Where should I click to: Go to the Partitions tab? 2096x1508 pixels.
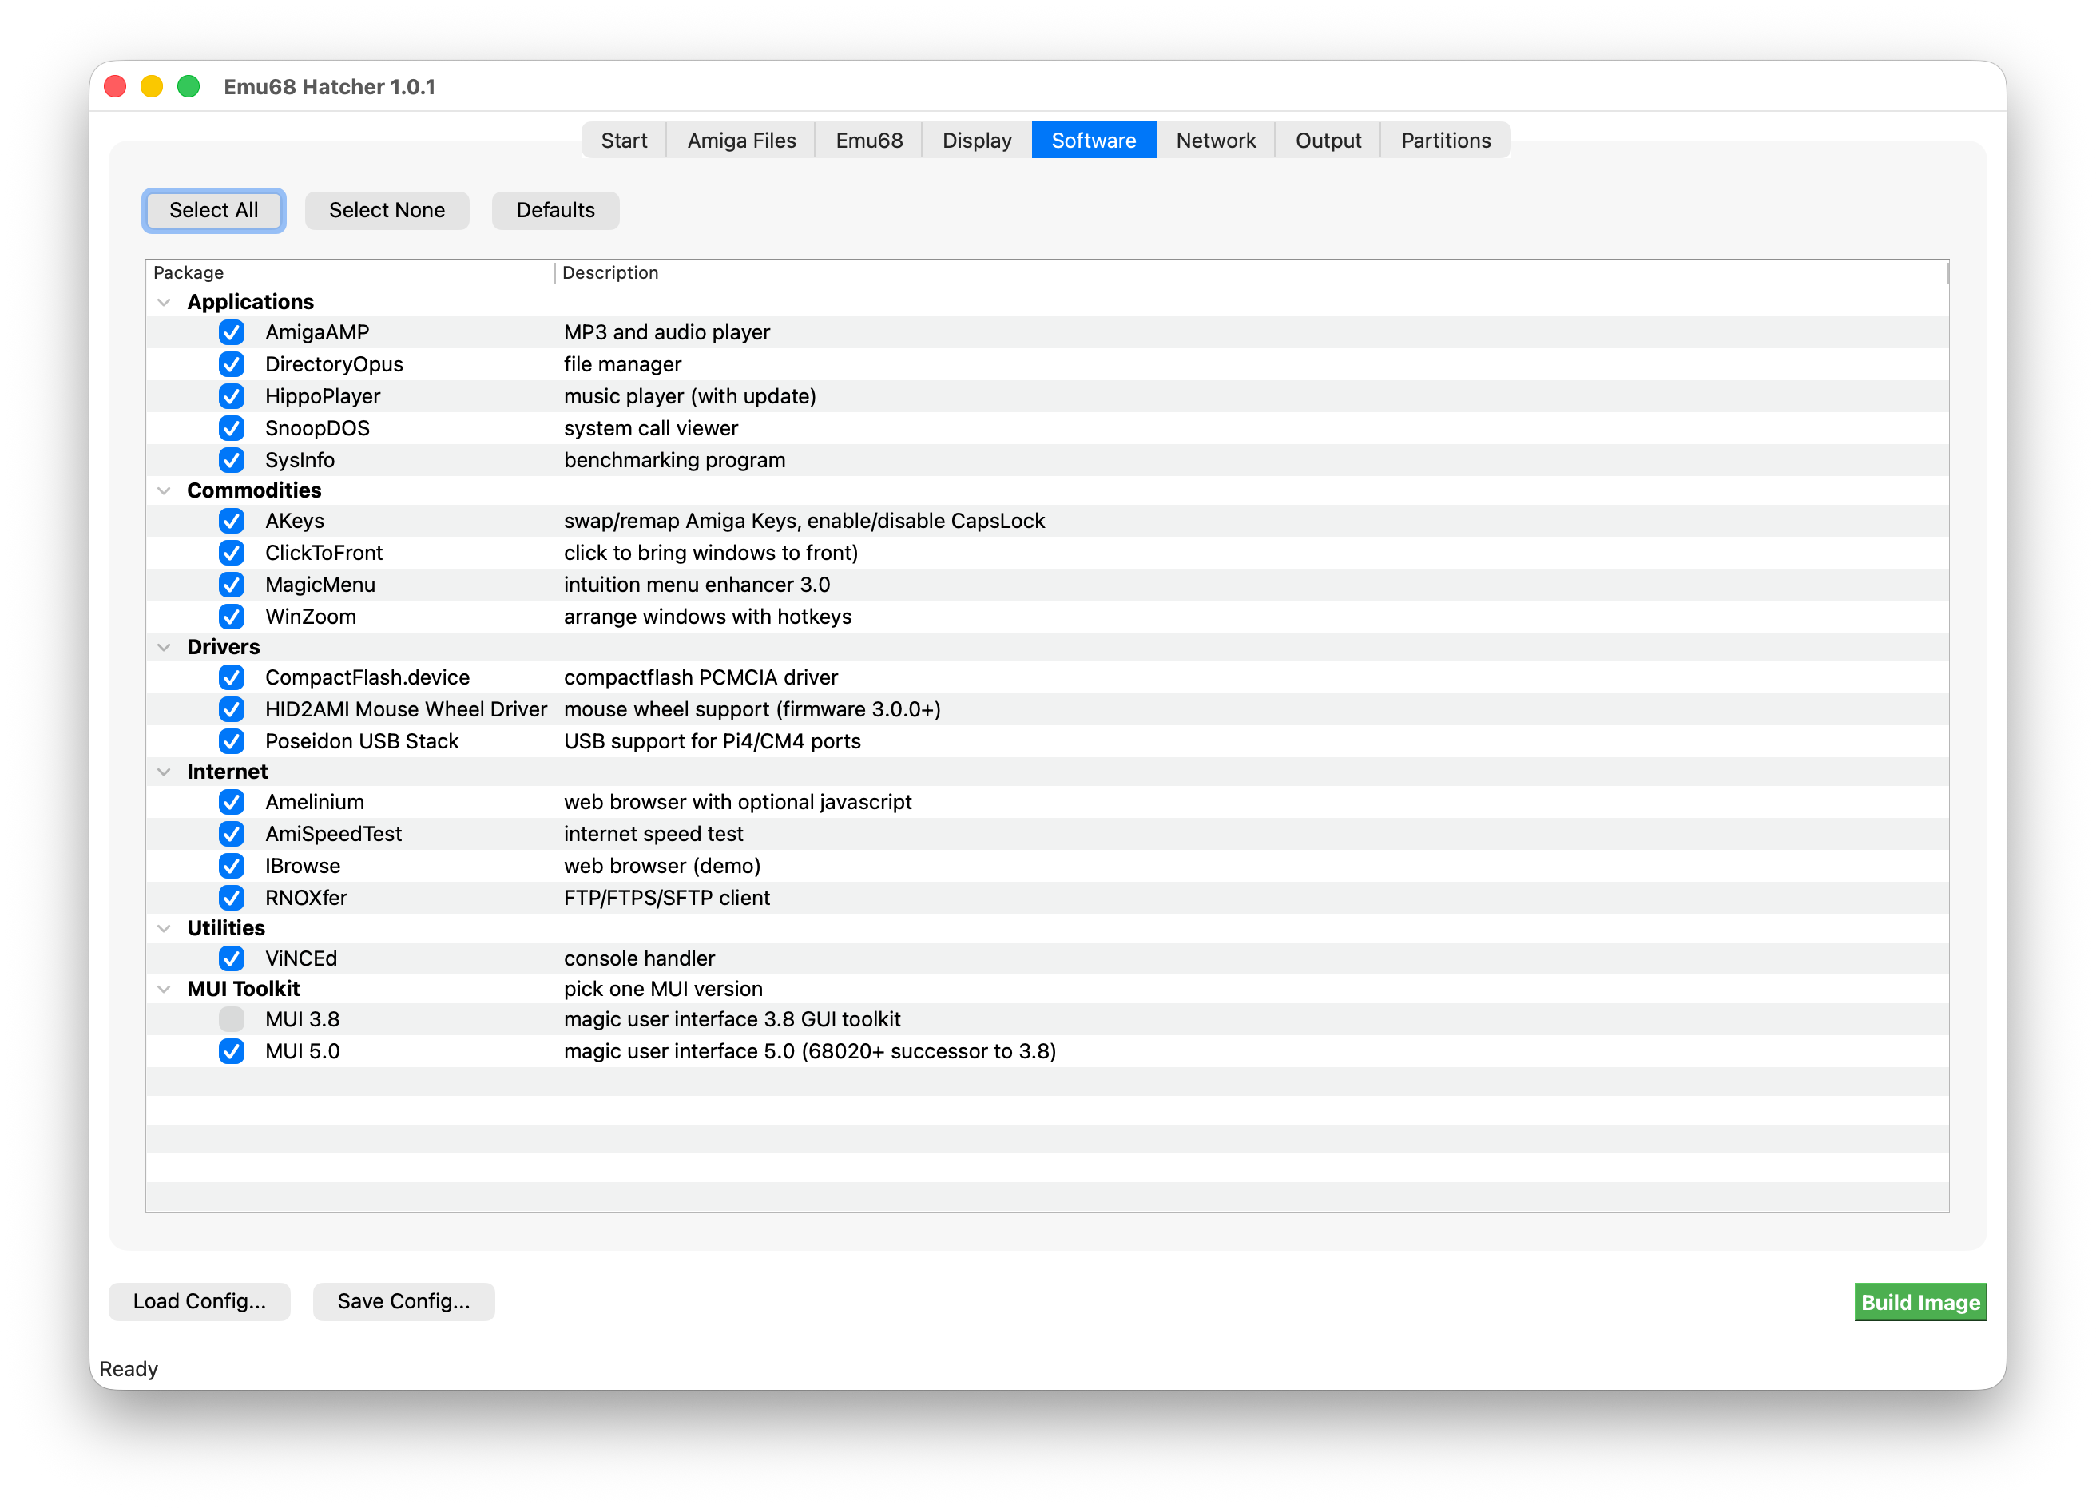(x=1445, y=141)
